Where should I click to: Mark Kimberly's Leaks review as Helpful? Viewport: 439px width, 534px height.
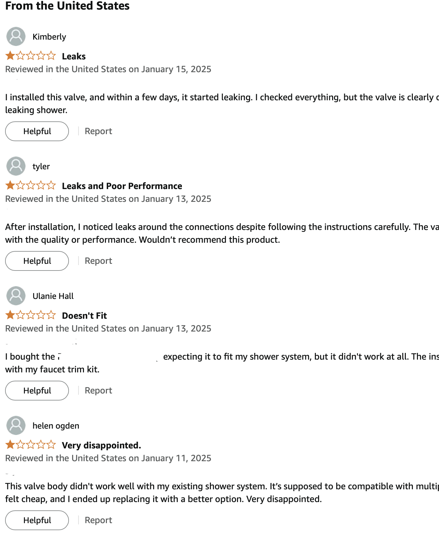37,131
